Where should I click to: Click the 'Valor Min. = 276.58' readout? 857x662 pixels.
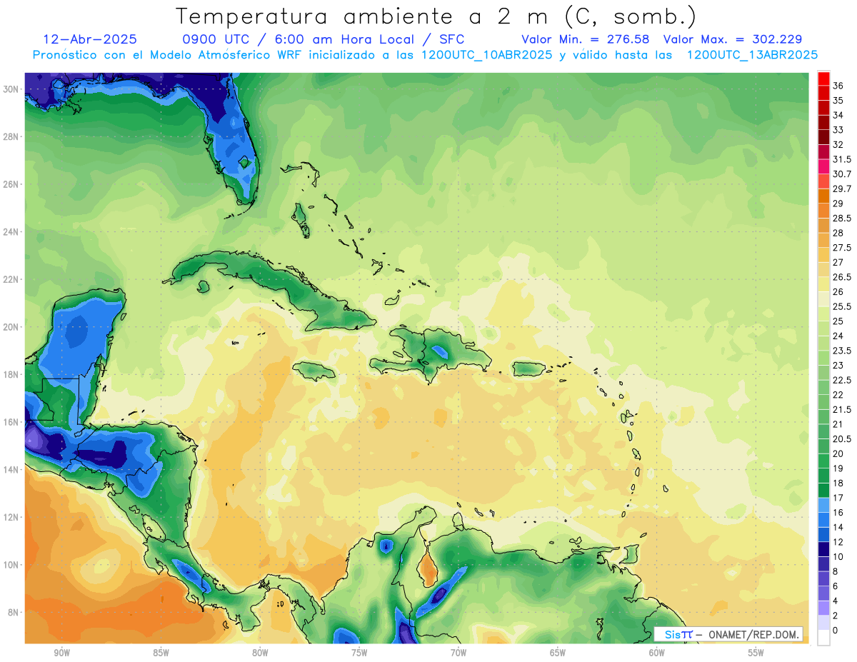(585, 39)
